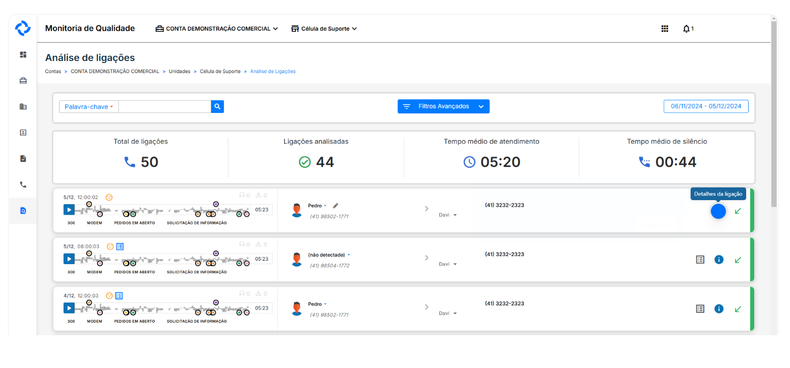Screen dimensions: 790x368
Task: Open the dashboard icon in the sidebar
Action: point(23,54)
